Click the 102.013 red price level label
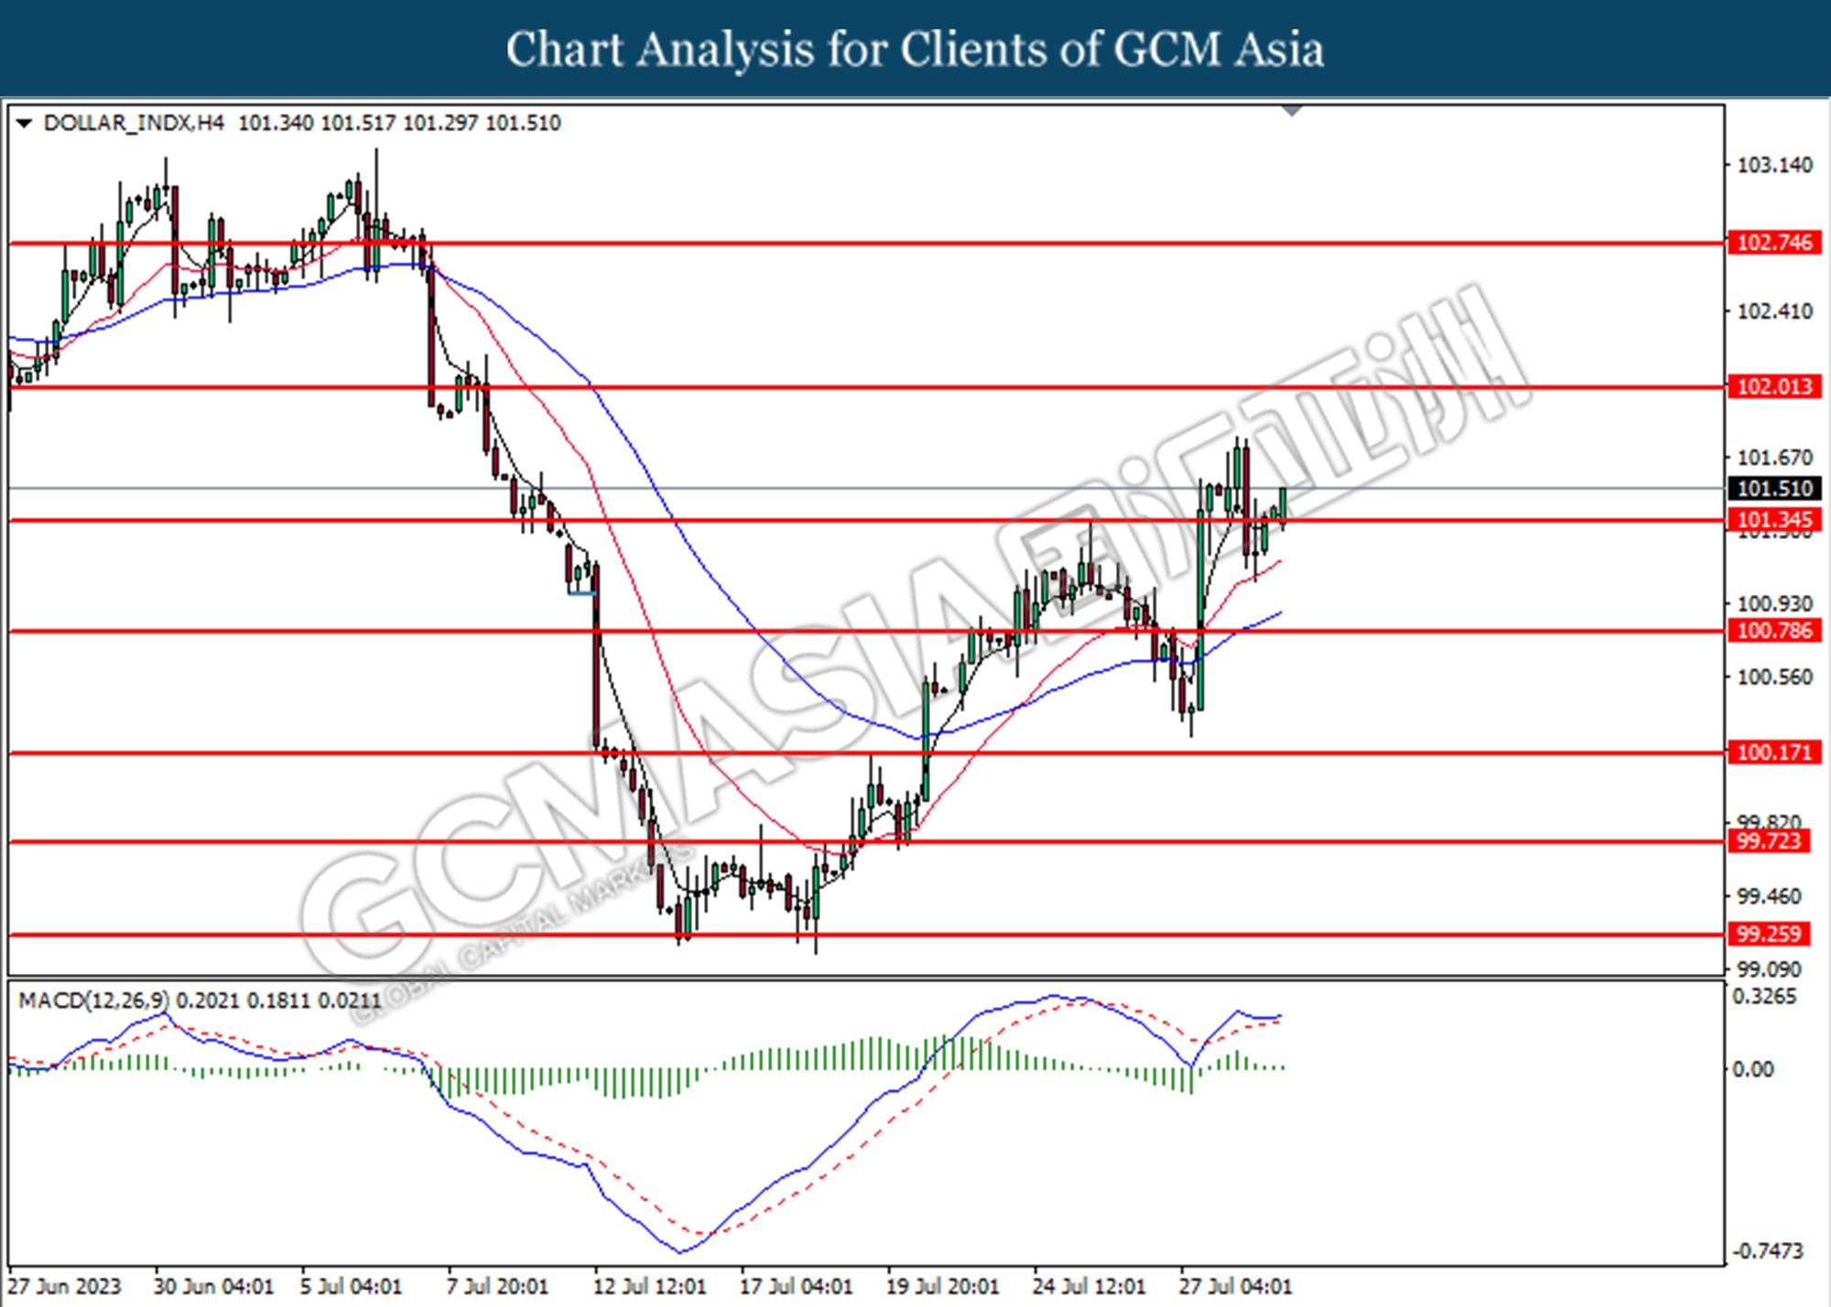This screenshot has width=1831, height=1307. (1773, 386)
